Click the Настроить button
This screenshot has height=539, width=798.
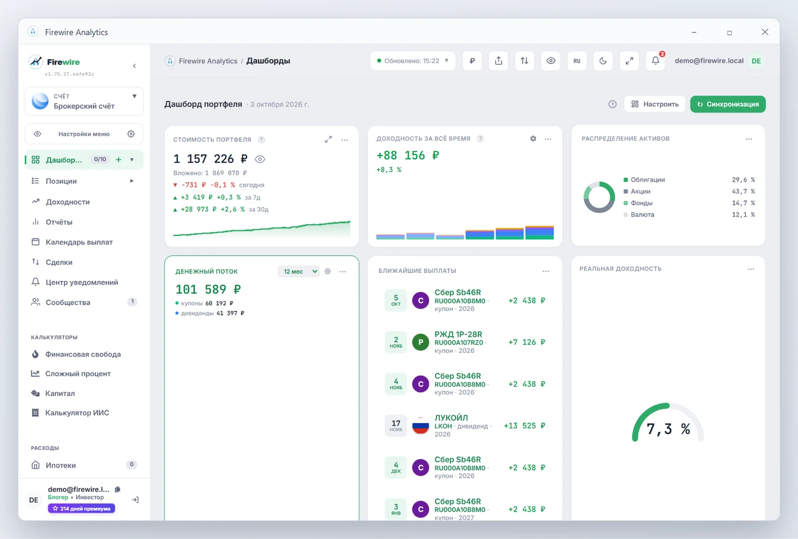pyautogui.click(x=654, y=104)
